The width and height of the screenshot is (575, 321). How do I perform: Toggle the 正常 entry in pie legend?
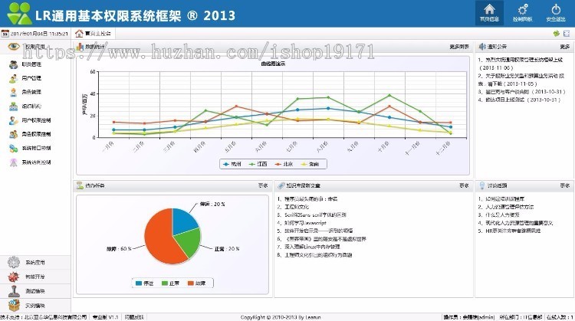click(170, 283)
